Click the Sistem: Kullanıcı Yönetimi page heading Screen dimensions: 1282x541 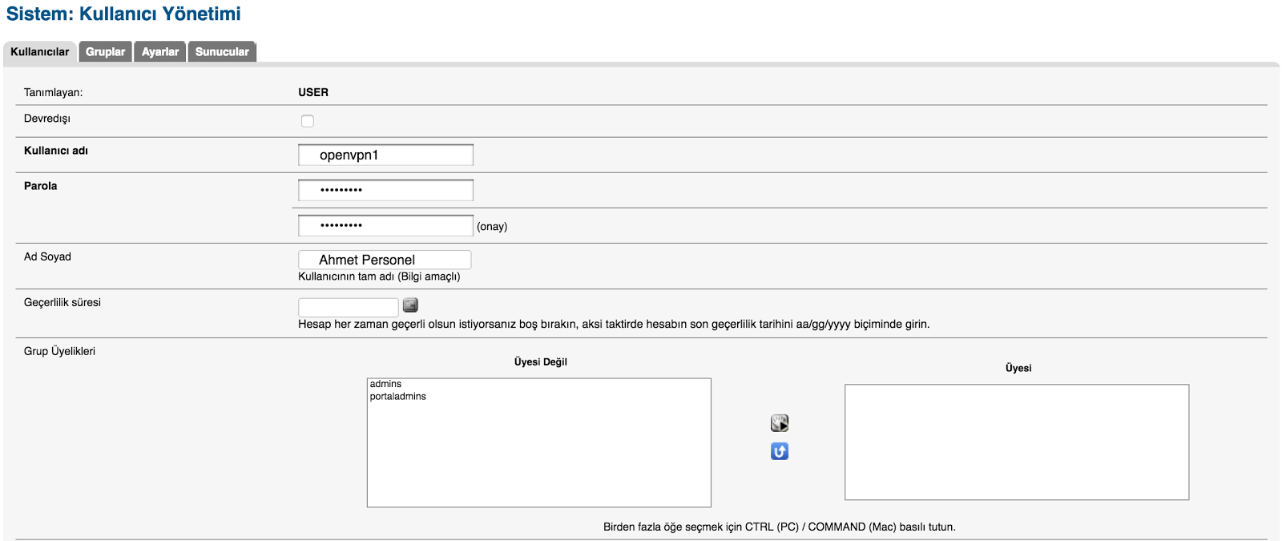coord(123,14)
